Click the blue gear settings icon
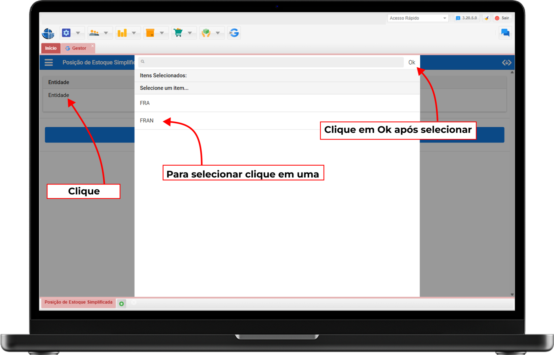Viewport: 554px width, 355px height. click(66, 33)
